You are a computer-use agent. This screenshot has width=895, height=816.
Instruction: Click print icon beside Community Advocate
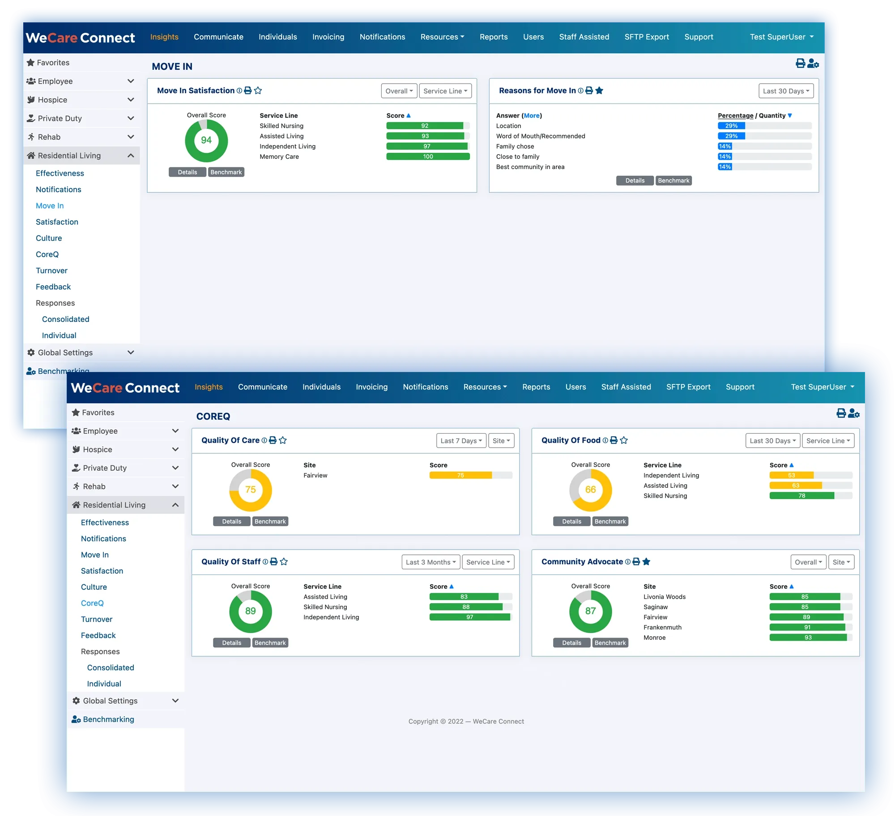point(636,562)
